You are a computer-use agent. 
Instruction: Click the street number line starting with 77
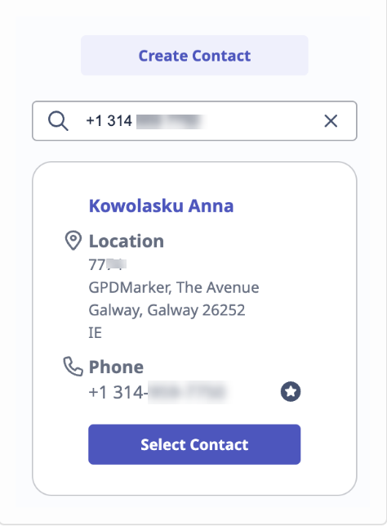[x=108, y=264]
